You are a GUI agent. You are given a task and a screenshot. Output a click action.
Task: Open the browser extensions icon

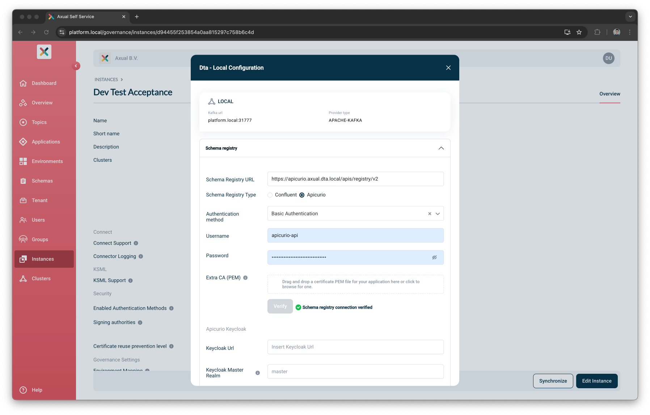click(x=598, y=32)
